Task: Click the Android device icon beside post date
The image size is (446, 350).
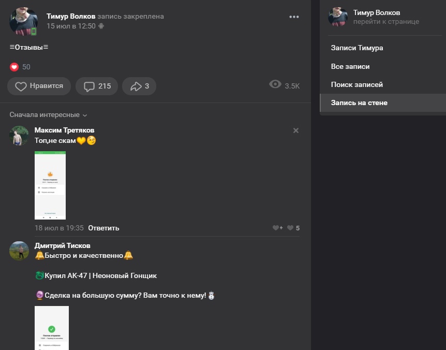Action: coord(101,26)
